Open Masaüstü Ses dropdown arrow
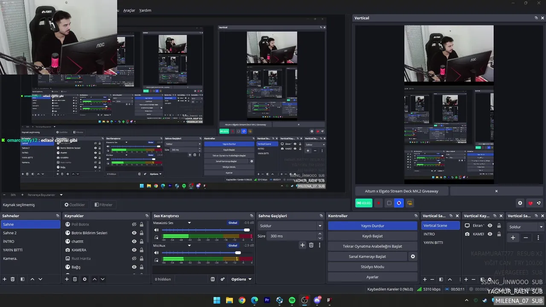The height and width of the screenshot is (307, 546). pyautogui.click(x=189, y=223)
